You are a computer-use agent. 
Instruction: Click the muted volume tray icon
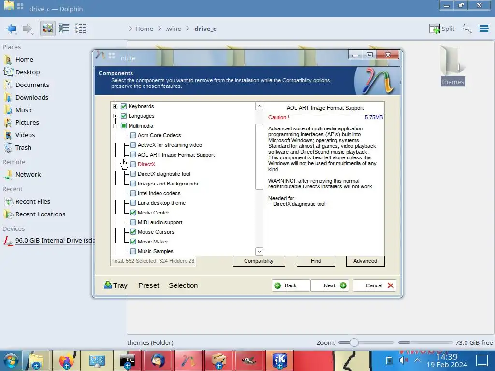click(x=403, y=360)
